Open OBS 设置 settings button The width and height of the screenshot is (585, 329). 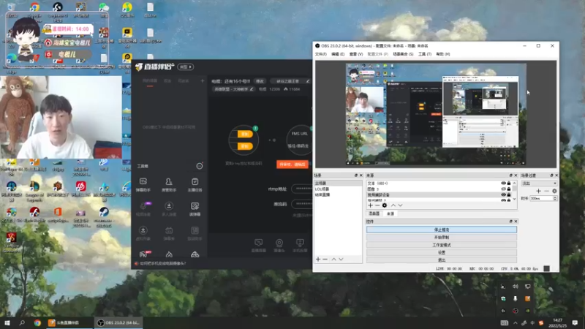(x=442, y=252)
